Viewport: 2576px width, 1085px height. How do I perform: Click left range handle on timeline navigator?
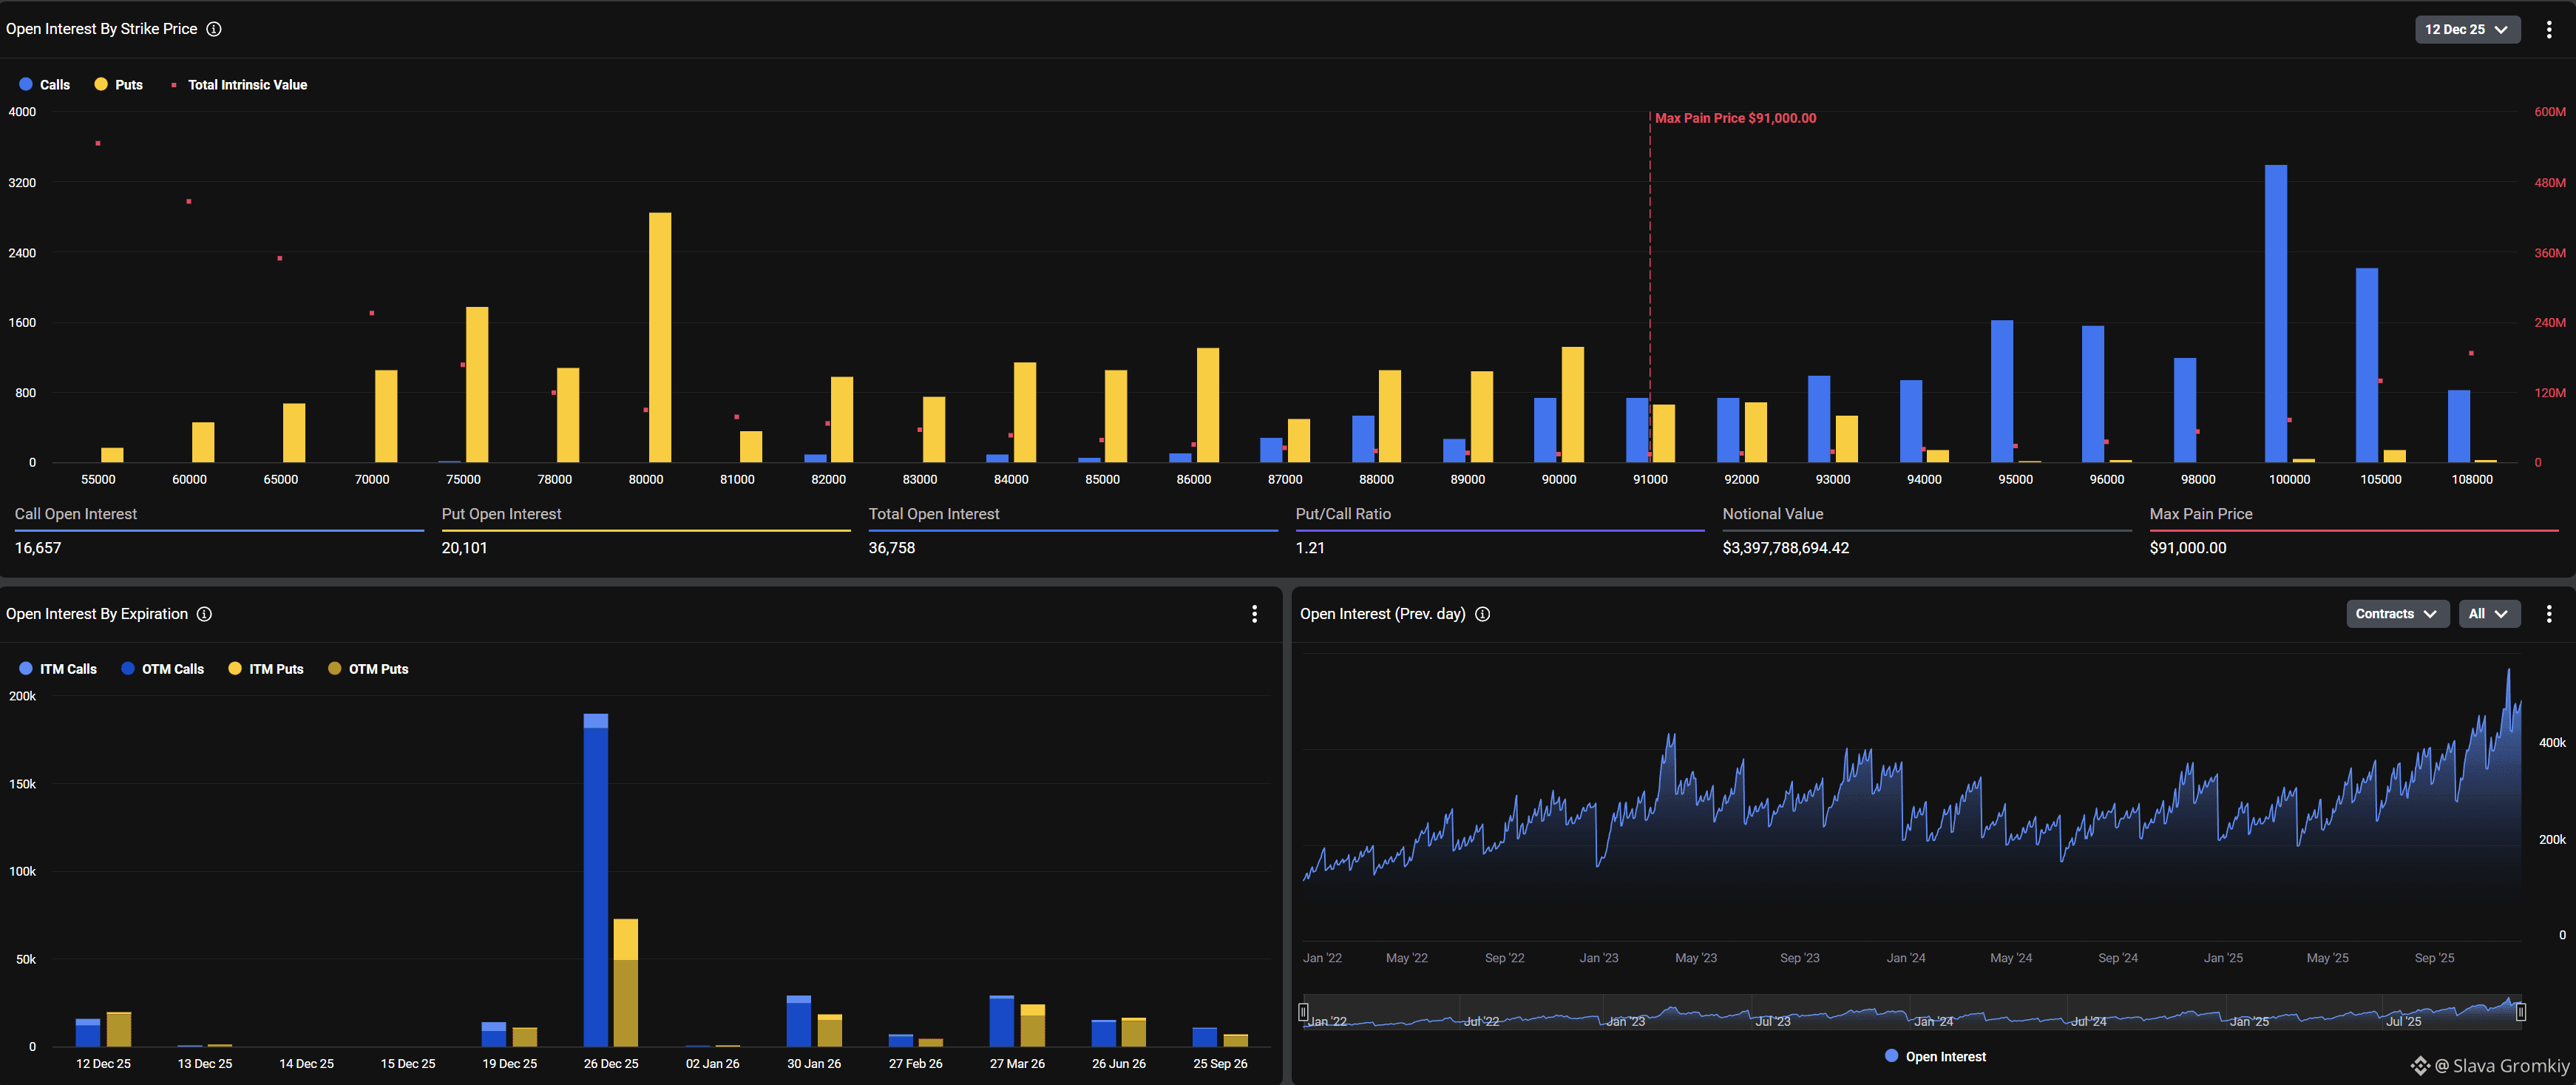pos(1303,1012)
